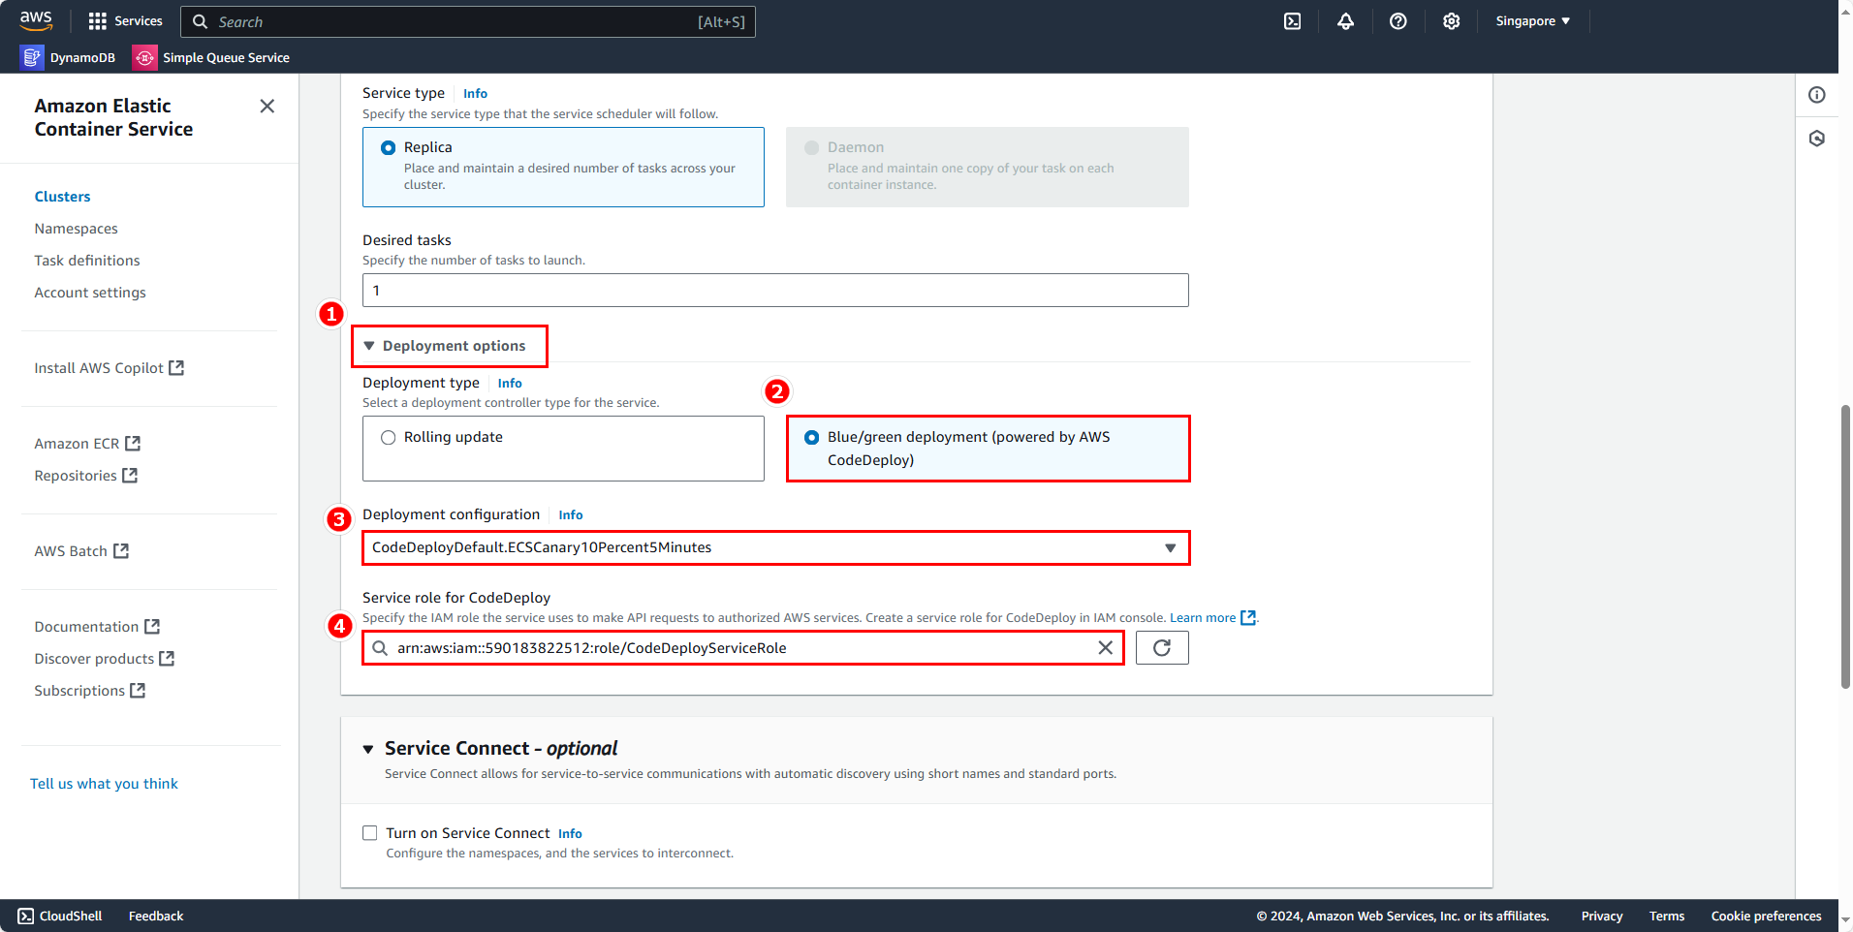The height and width of the screenshot is (932, 1853).
Task: Click the CloudShell icon in footer
Action: (x=25, y=916)
